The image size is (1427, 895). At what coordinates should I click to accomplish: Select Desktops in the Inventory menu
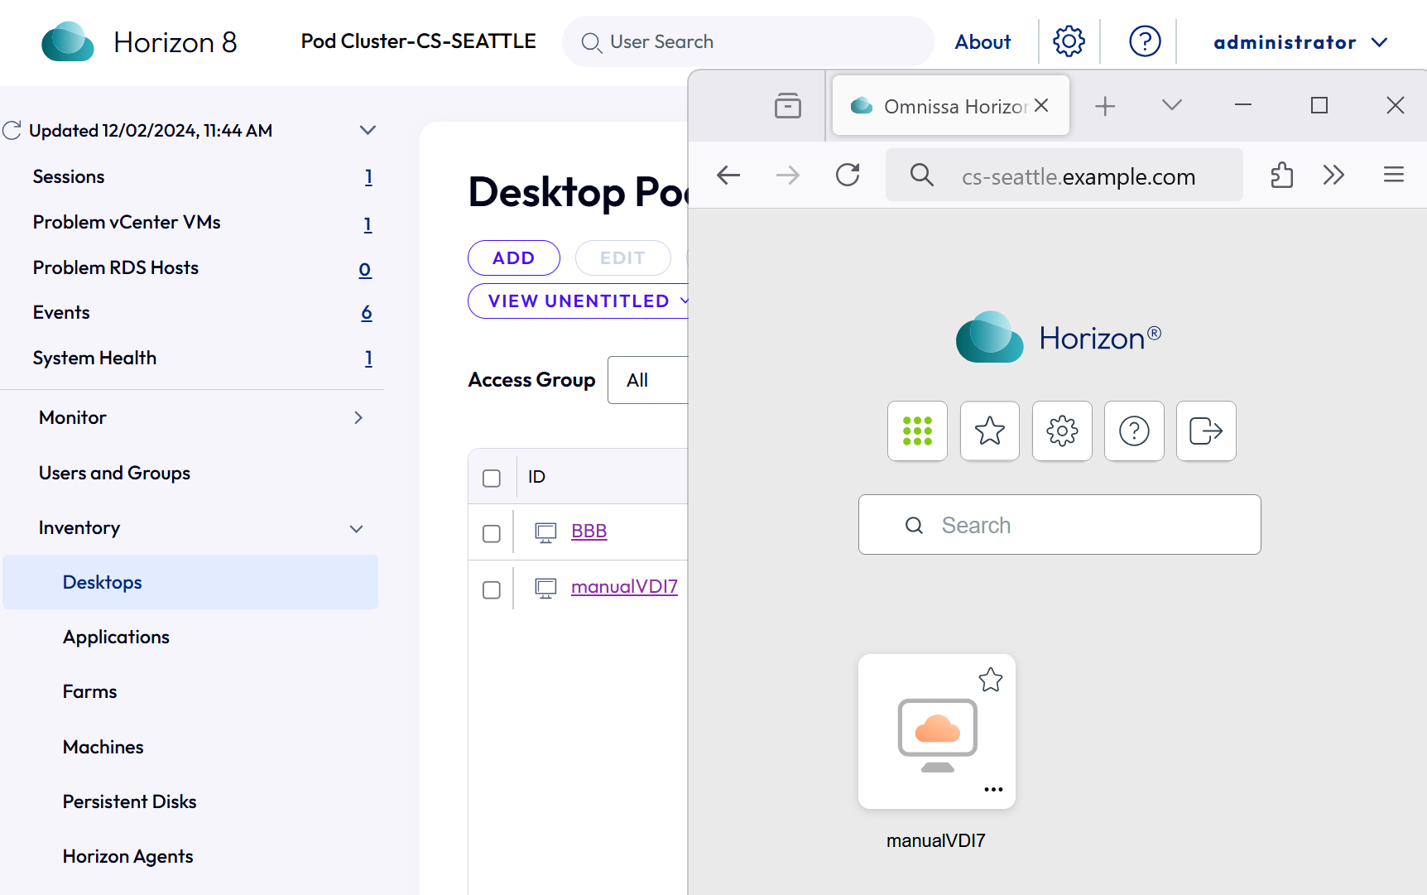coord(190,582)
